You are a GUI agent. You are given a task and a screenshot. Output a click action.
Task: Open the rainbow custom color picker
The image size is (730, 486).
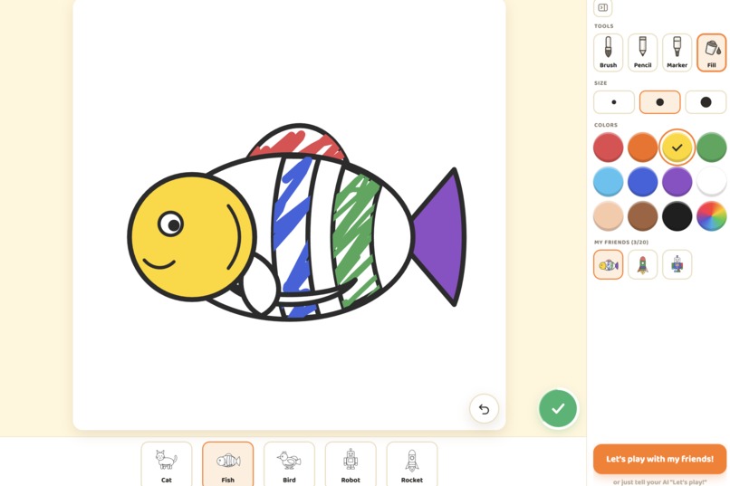click(x=711, y=216)
